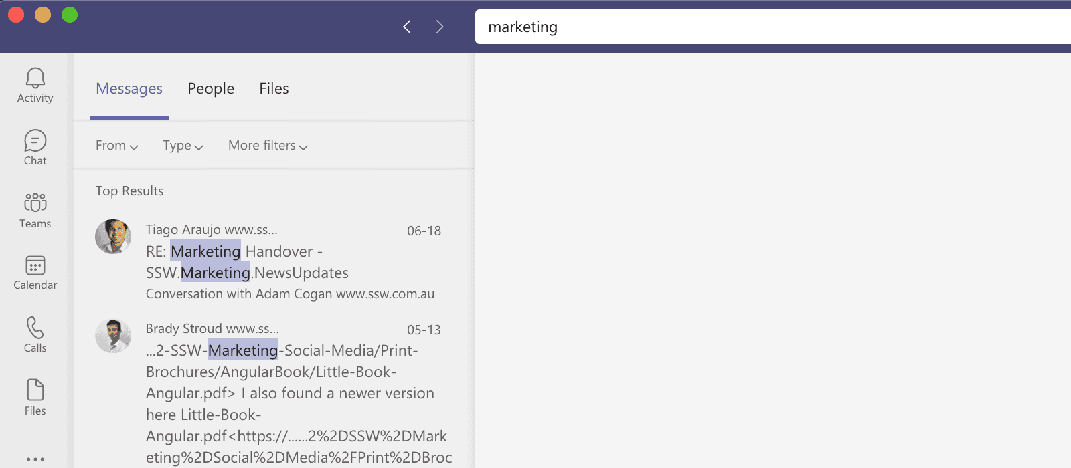Navigate back with the left arrow
The height and width of the screenshot is (468, 1071).
coord(407,27)
